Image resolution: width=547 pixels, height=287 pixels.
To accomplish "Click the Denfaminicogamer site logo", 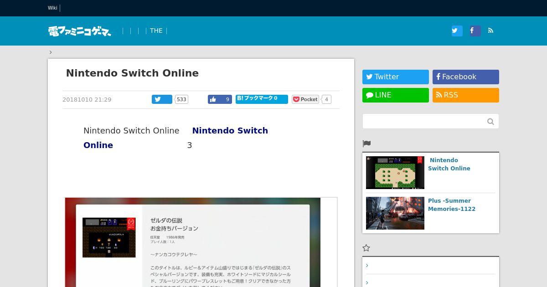I will tap(80, 31).
